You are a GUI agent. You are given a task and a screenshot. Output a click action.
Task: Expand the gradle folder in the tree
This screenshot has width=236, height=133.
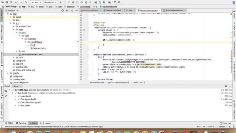[x=8, y=73]
